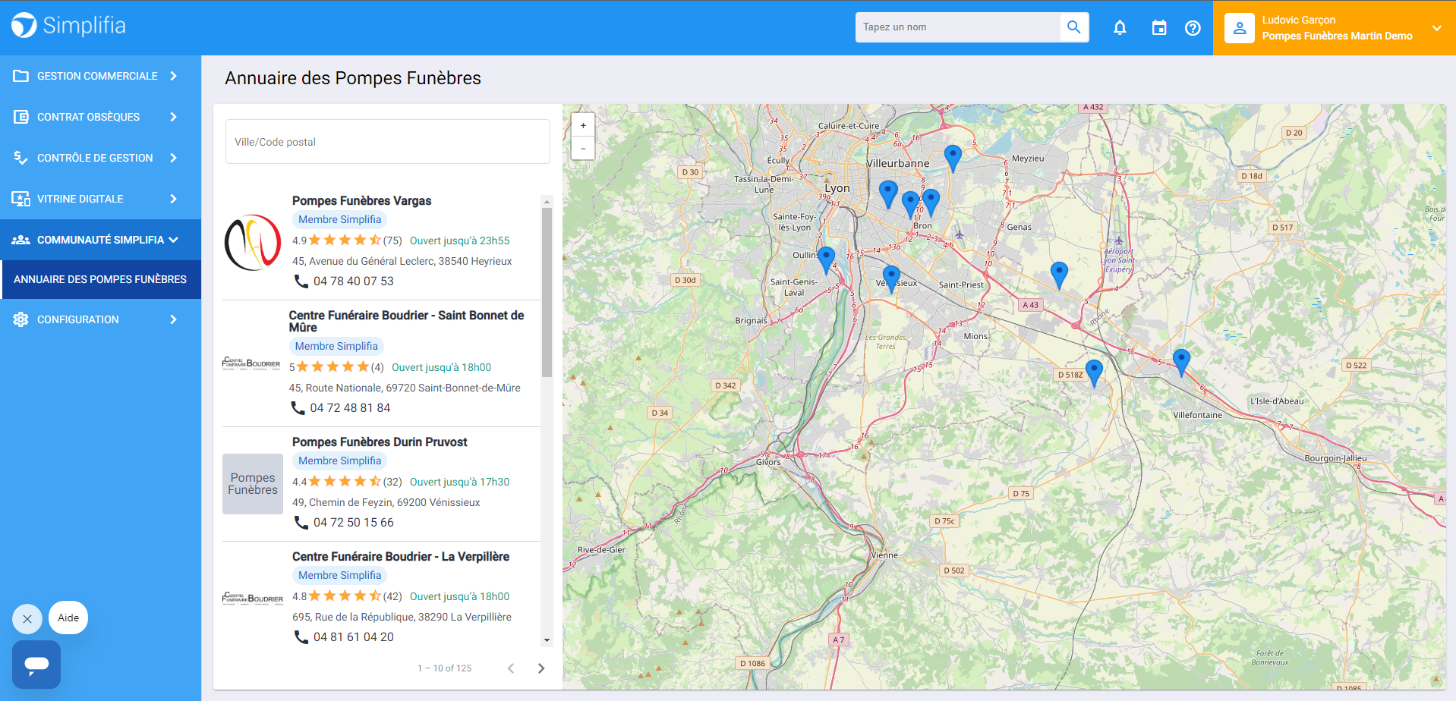
Task: Open the chat widget launcher
Action: coord(36,665)
